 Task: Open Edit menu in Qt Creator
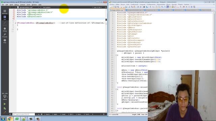point(7,5)
